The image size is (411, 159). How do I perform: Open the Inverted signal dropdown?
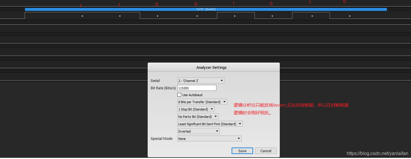pos(198,131)
